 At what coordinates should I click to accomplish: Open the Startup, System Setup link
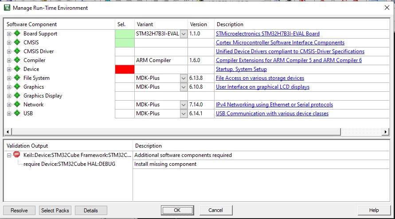point(241,69)
